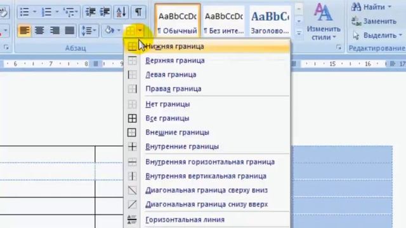Expand styles gallery More arrow
Viewport: 406px width, 228px height.
(299, 32)
